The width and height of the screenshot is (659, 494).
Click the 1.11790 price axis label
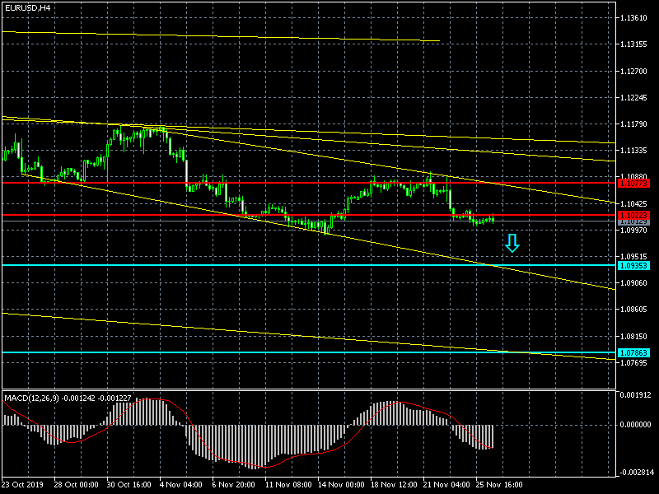633,124
